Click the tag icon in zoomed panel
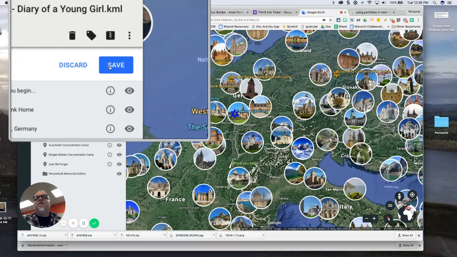Image resolution: width=457 pixels, height=257 pixels. 91,35
